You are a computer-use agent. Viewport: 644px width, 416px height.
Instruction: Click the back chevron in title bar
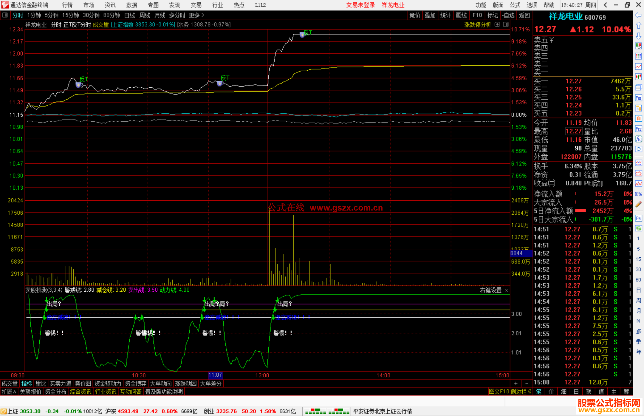pos(605,5)
